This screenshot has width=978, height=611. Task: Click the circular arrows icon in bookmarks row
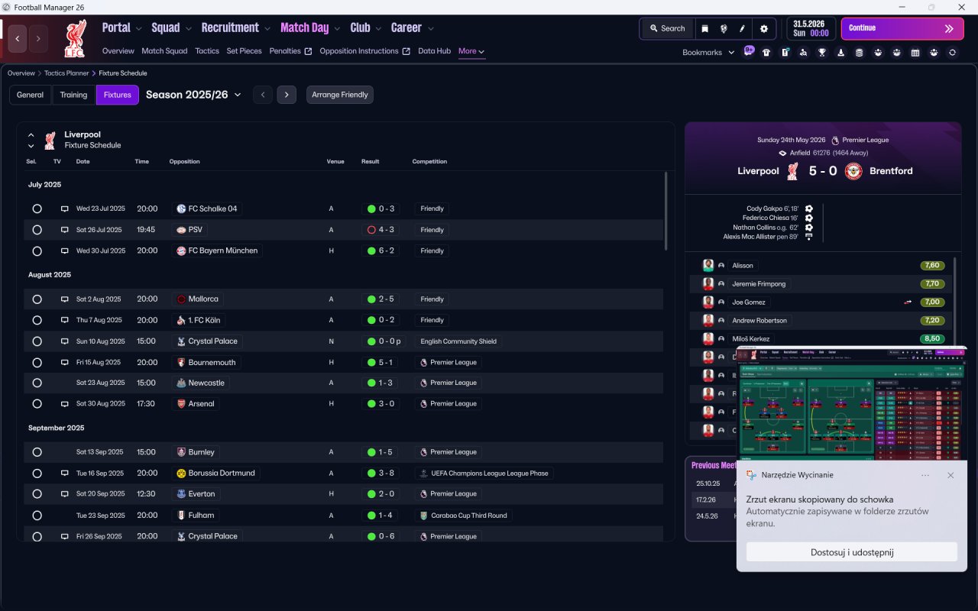click(952, 53)
